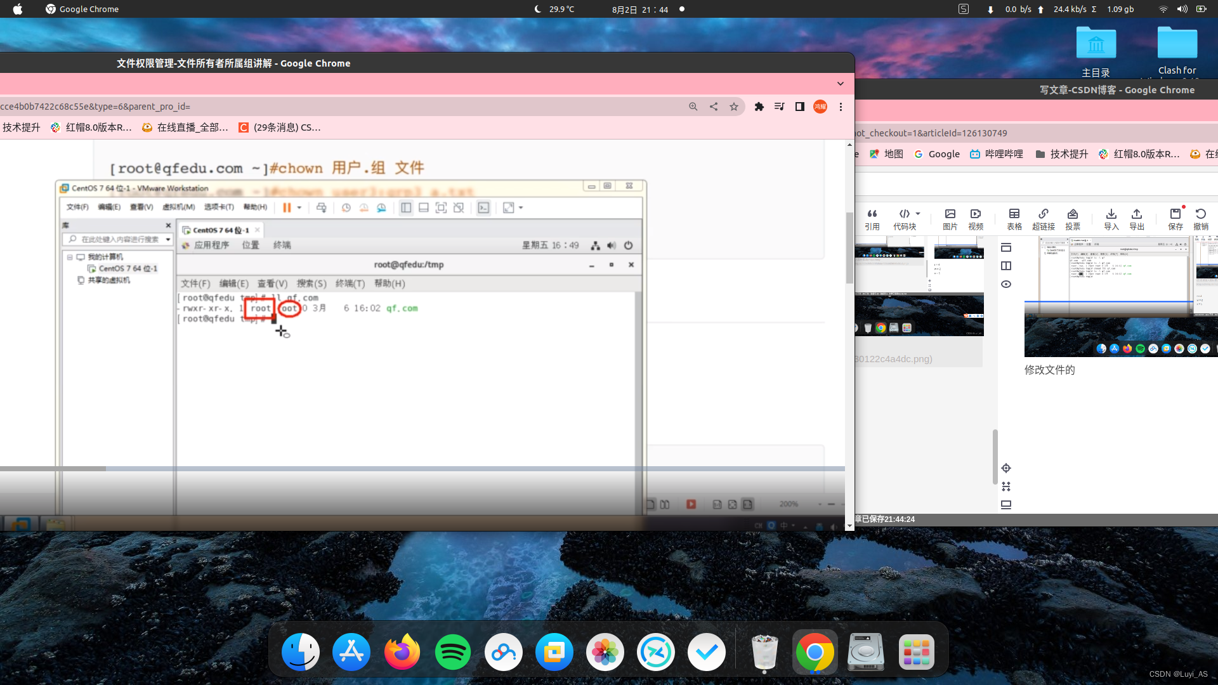Open the Google bookmark in the CSDN window
The height and width of the screenshot is (685, 1218).
(x=937, y=154)
